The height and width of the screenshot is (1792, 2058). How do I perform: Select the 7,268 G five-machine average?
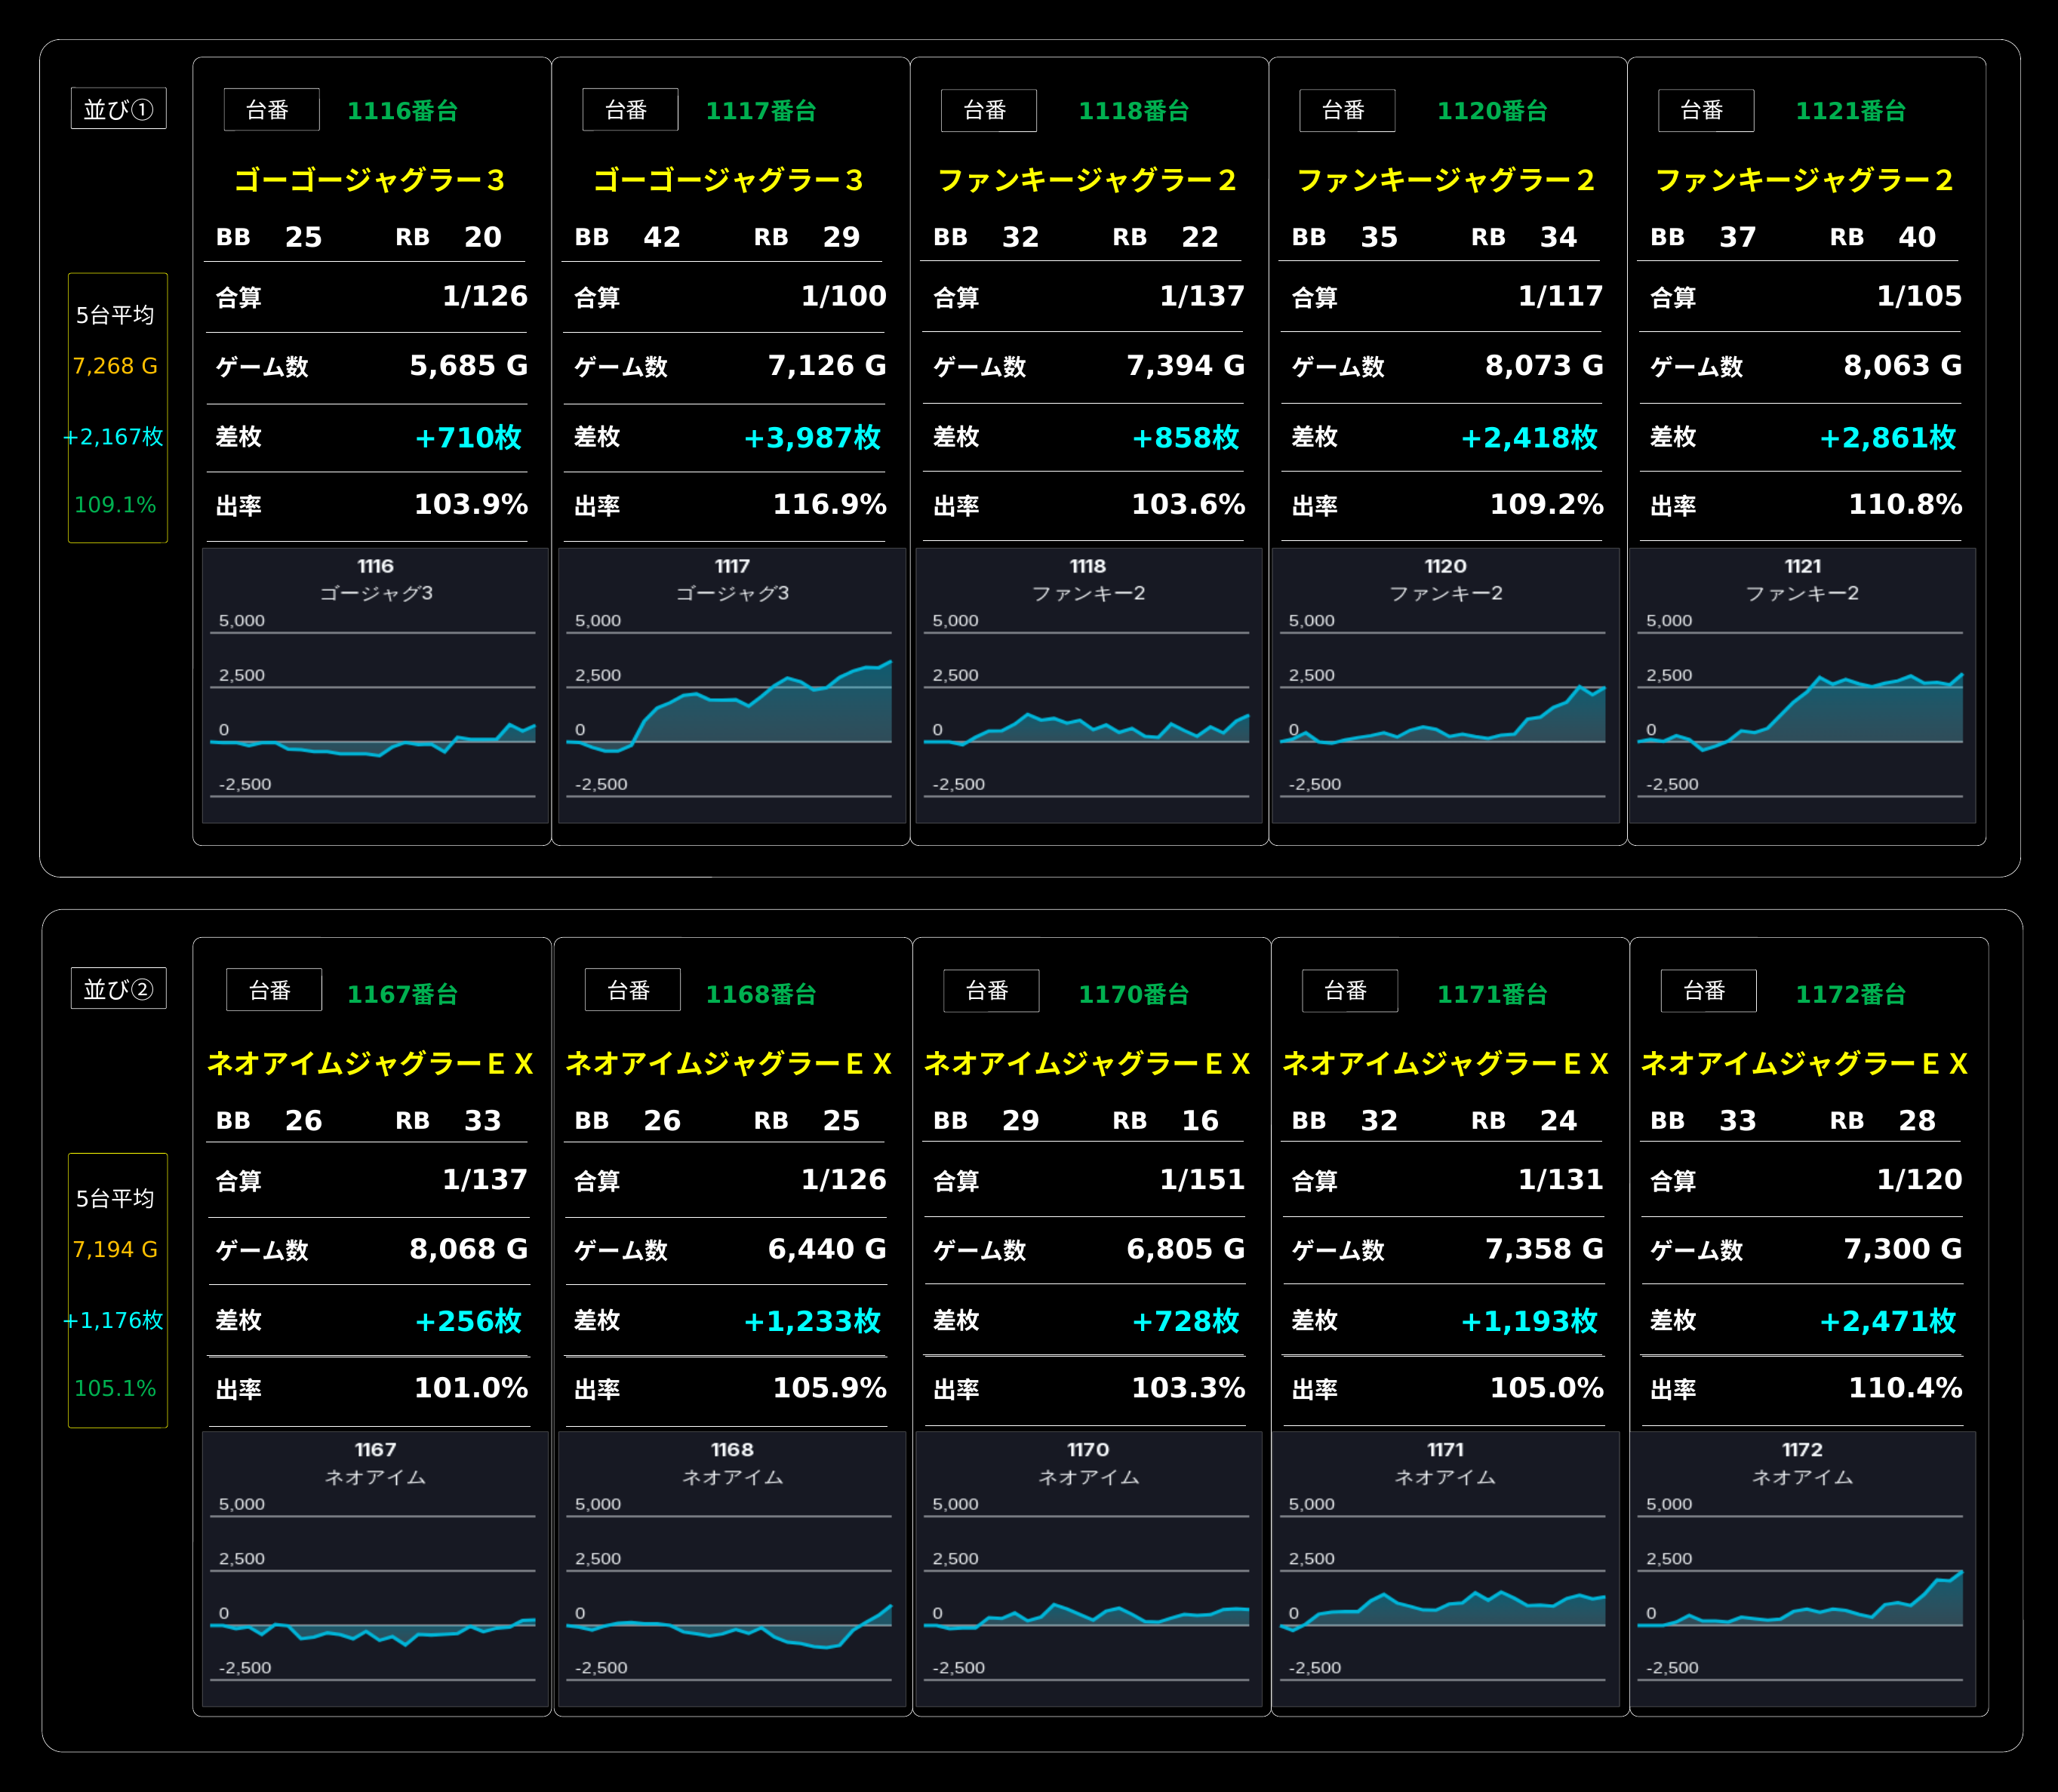[115, 366]
